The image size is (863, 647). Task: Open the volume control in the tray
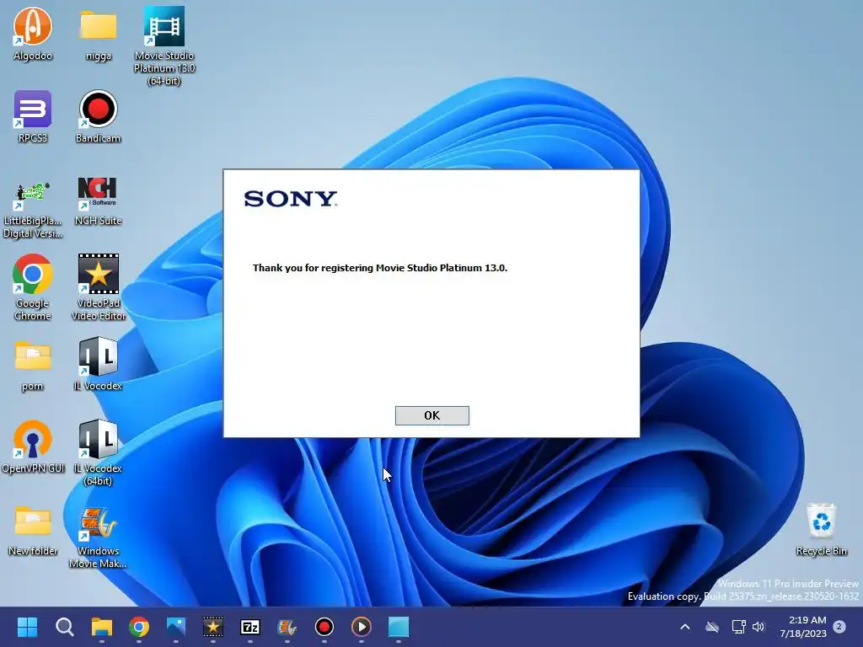pyautogui.click(x=758, y=627)
